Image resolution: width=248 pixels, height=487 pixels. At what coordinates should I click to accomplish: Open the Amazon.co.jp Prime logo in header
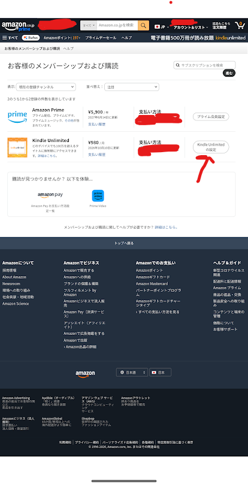(18, 26)
